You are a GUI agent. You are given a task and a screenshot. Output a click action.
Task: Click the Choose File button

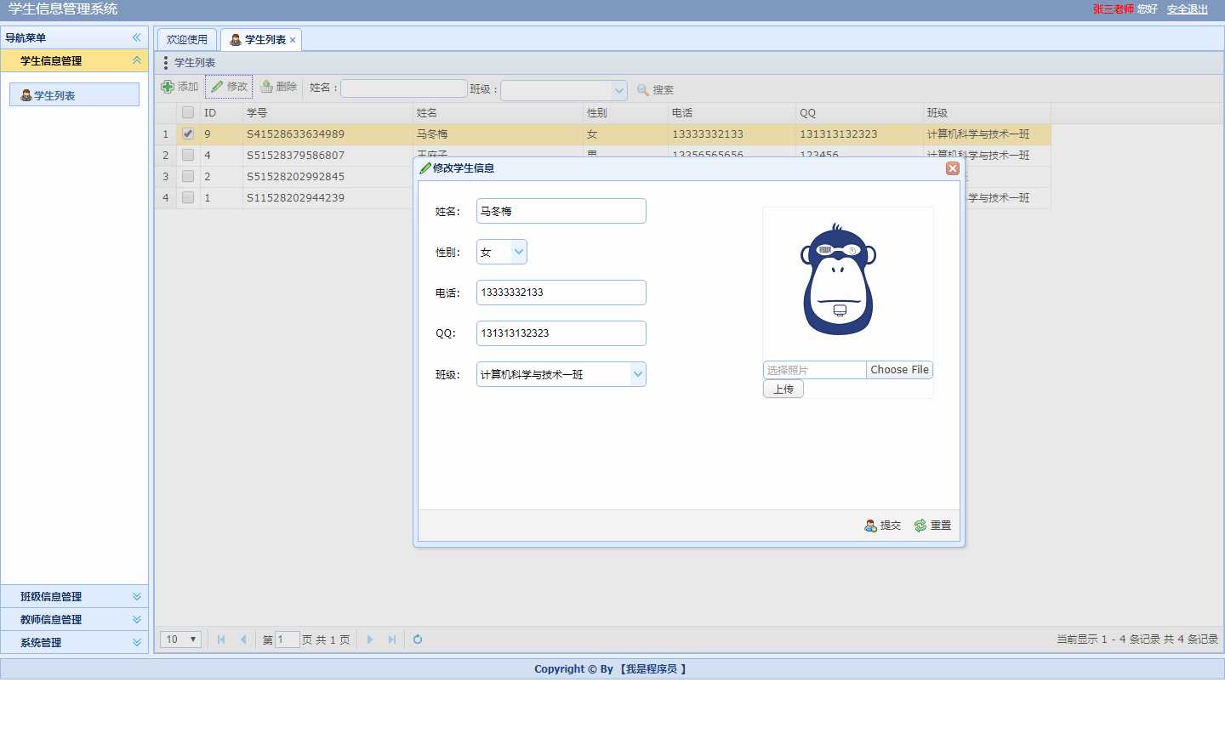pyautogui.click(x=899, y=370)
